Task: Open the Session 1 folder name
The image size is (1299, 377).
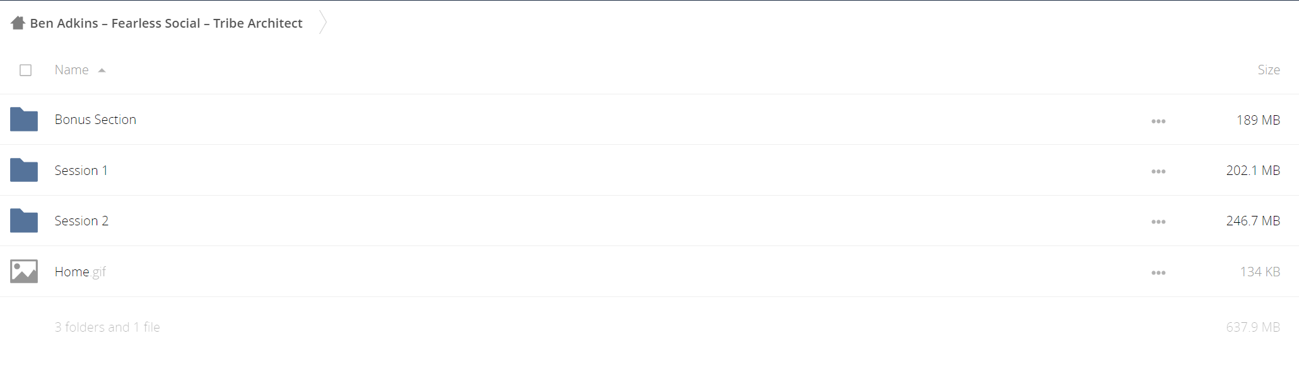Action: coord(81,171)
